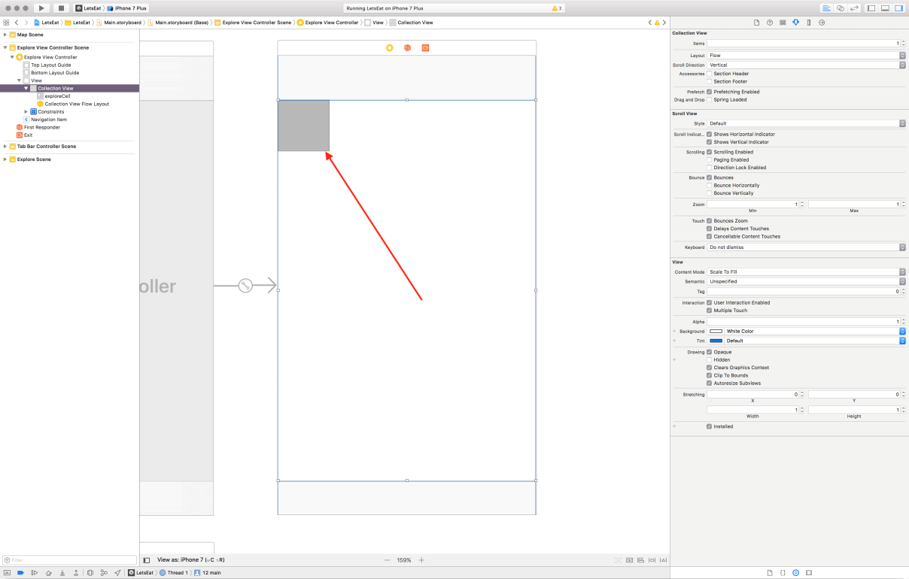The height and width of the screenshot is (579, 909).
Task: Expand Constraints group in outline
Action: tap(26, 111)
